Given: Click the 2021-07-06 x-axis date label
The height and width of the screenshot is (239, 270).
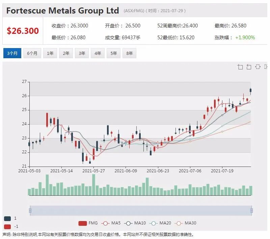Looking at the screenshot, I should [x=190, y=171].
